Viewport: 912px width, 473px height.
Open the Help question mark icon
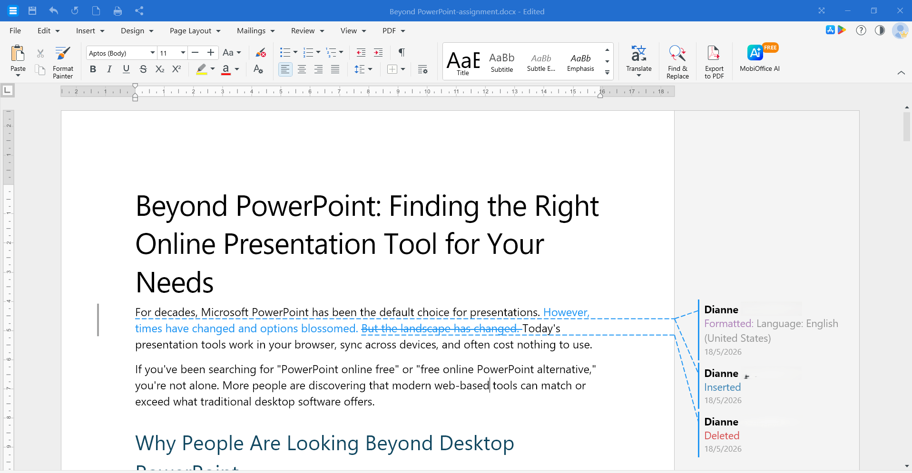tap(861, 30)
